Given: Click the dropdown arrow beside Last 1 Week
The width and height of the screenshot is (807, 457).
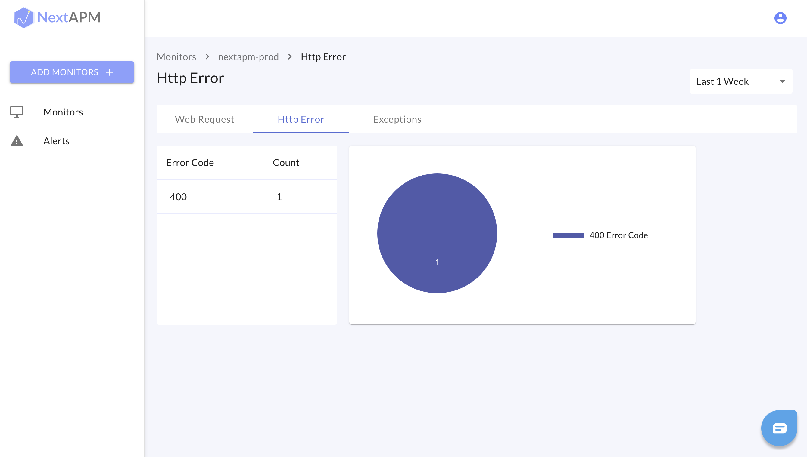Looking at the screenshot, I should (782, 81).
